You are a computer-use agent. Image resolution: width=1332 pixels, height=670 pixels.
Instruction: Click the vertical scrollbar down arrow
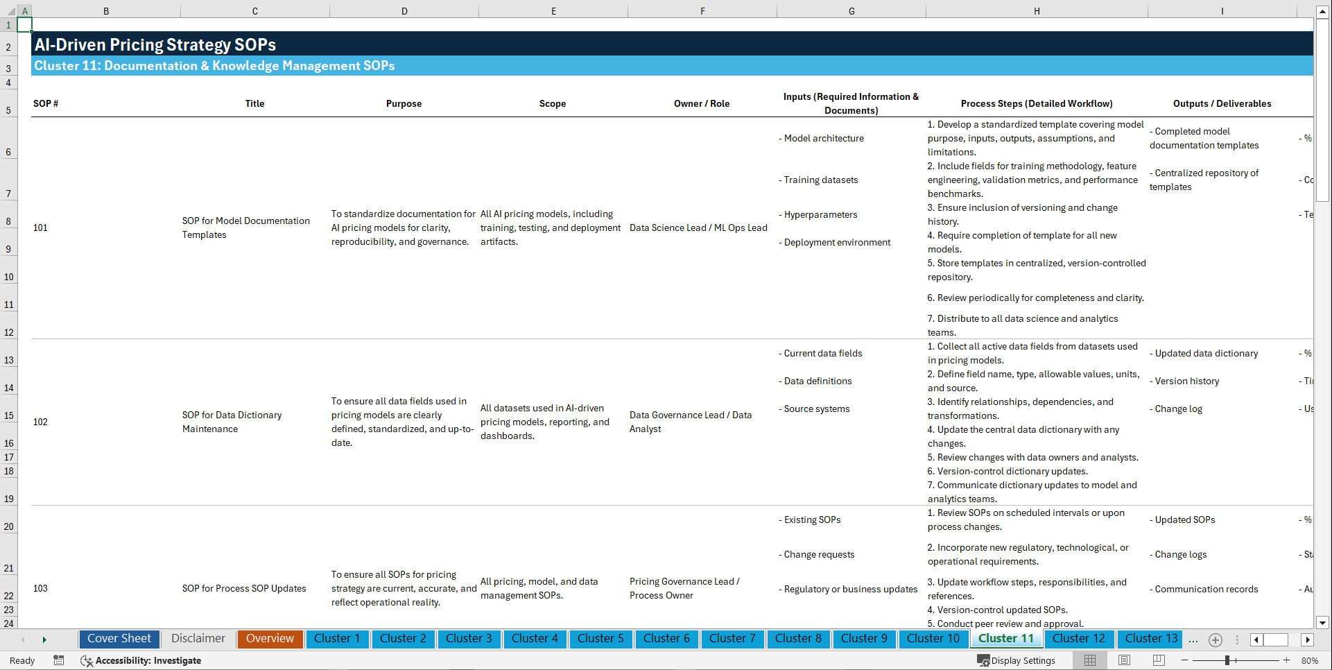[x=1323, y=623]
